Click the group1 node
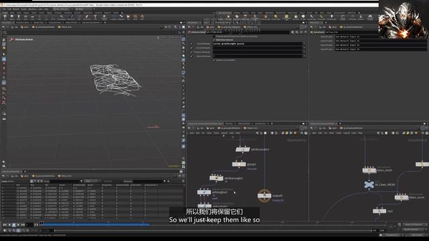The width and height of the screenshot is (429, 241). point(239,164)
